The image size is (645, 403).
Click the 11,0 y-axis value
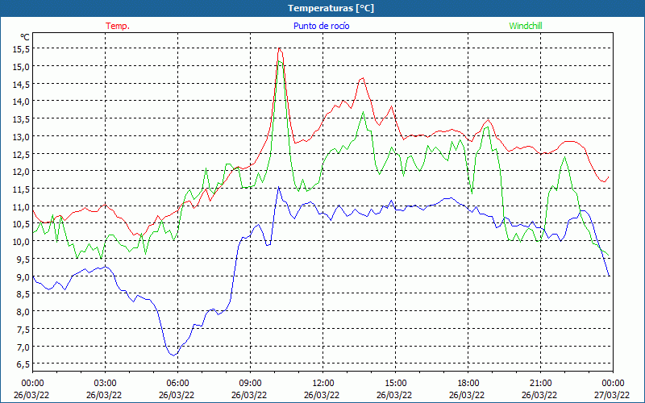[x=22, y=206]
